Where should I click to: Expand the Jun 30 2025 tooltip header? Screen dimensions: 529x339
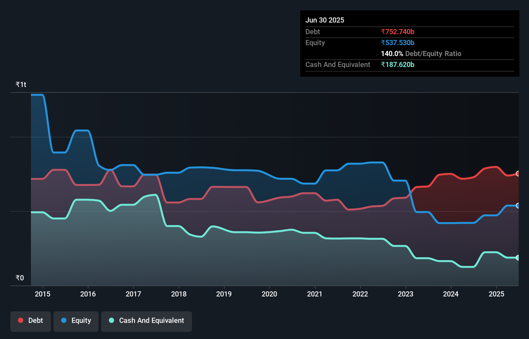[x=325, y=20]
